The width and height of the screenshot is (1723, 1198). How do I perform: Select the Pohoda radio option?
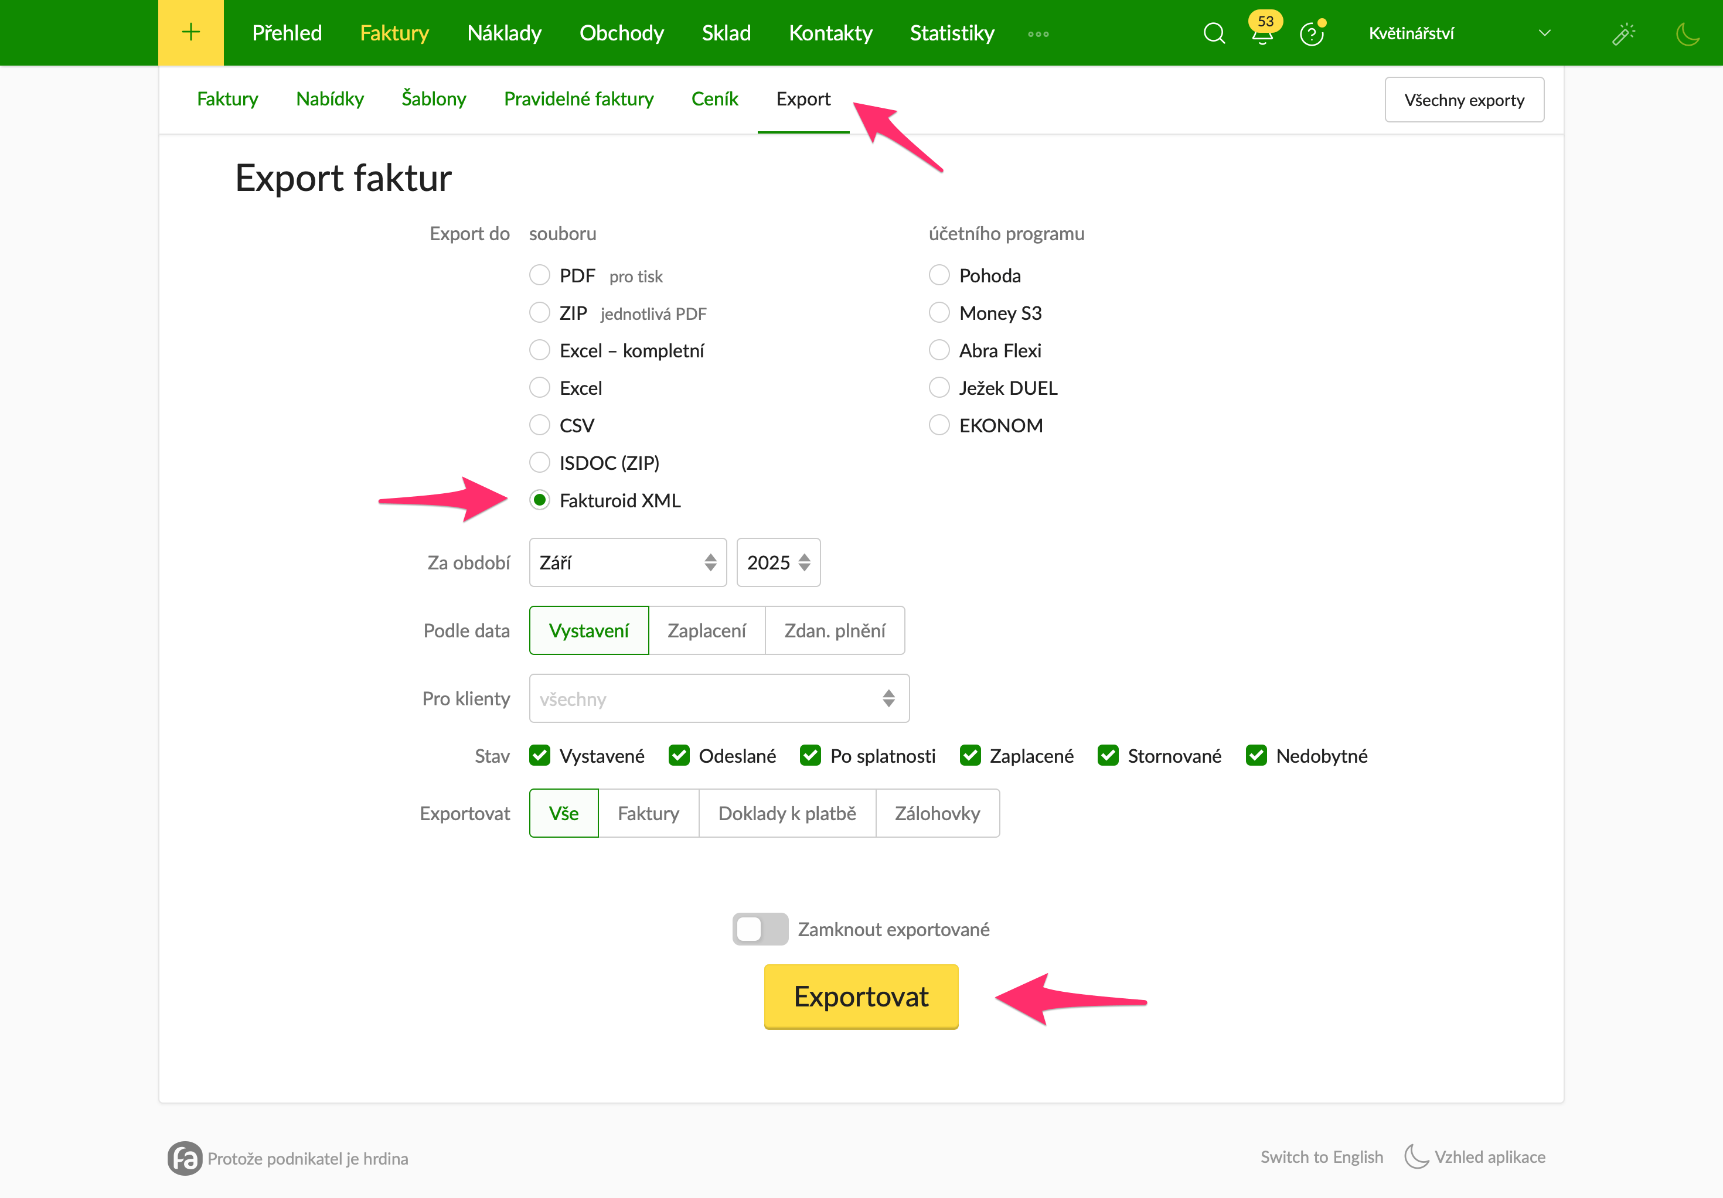click(939, 275)
